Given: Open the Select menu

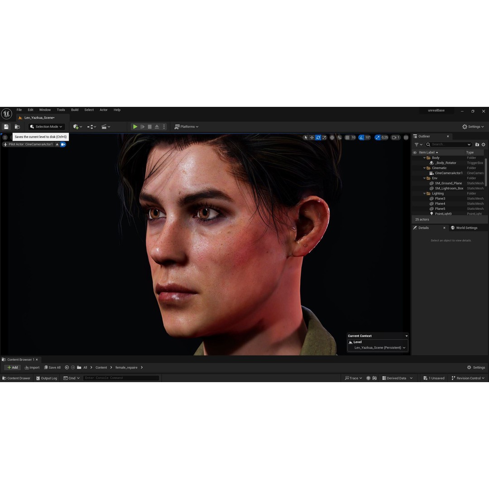Looking at the screenshot, I should tap(89, 110).
